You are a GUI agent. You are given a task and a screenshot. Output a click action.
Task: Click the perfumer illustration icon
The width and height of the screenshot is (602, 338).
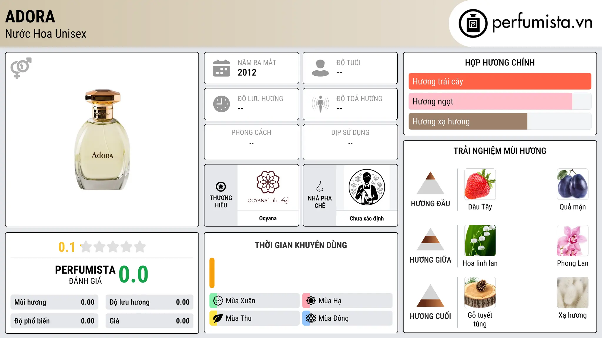point(367,187)
